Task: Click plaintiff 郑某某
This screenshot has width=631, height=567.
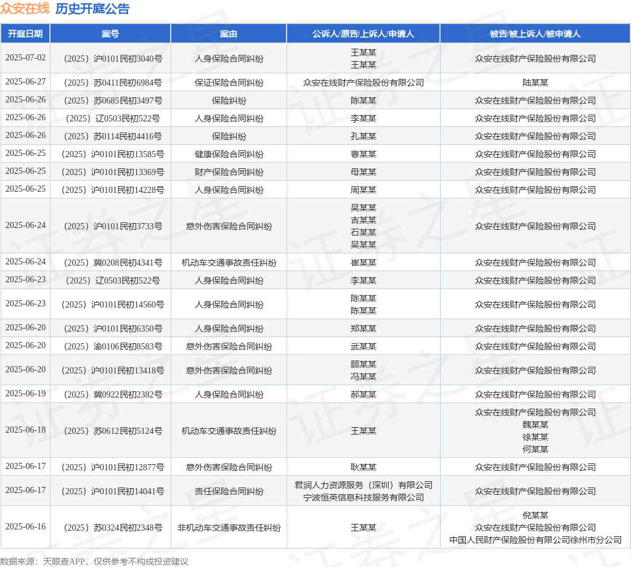Action: click(364, 328)
